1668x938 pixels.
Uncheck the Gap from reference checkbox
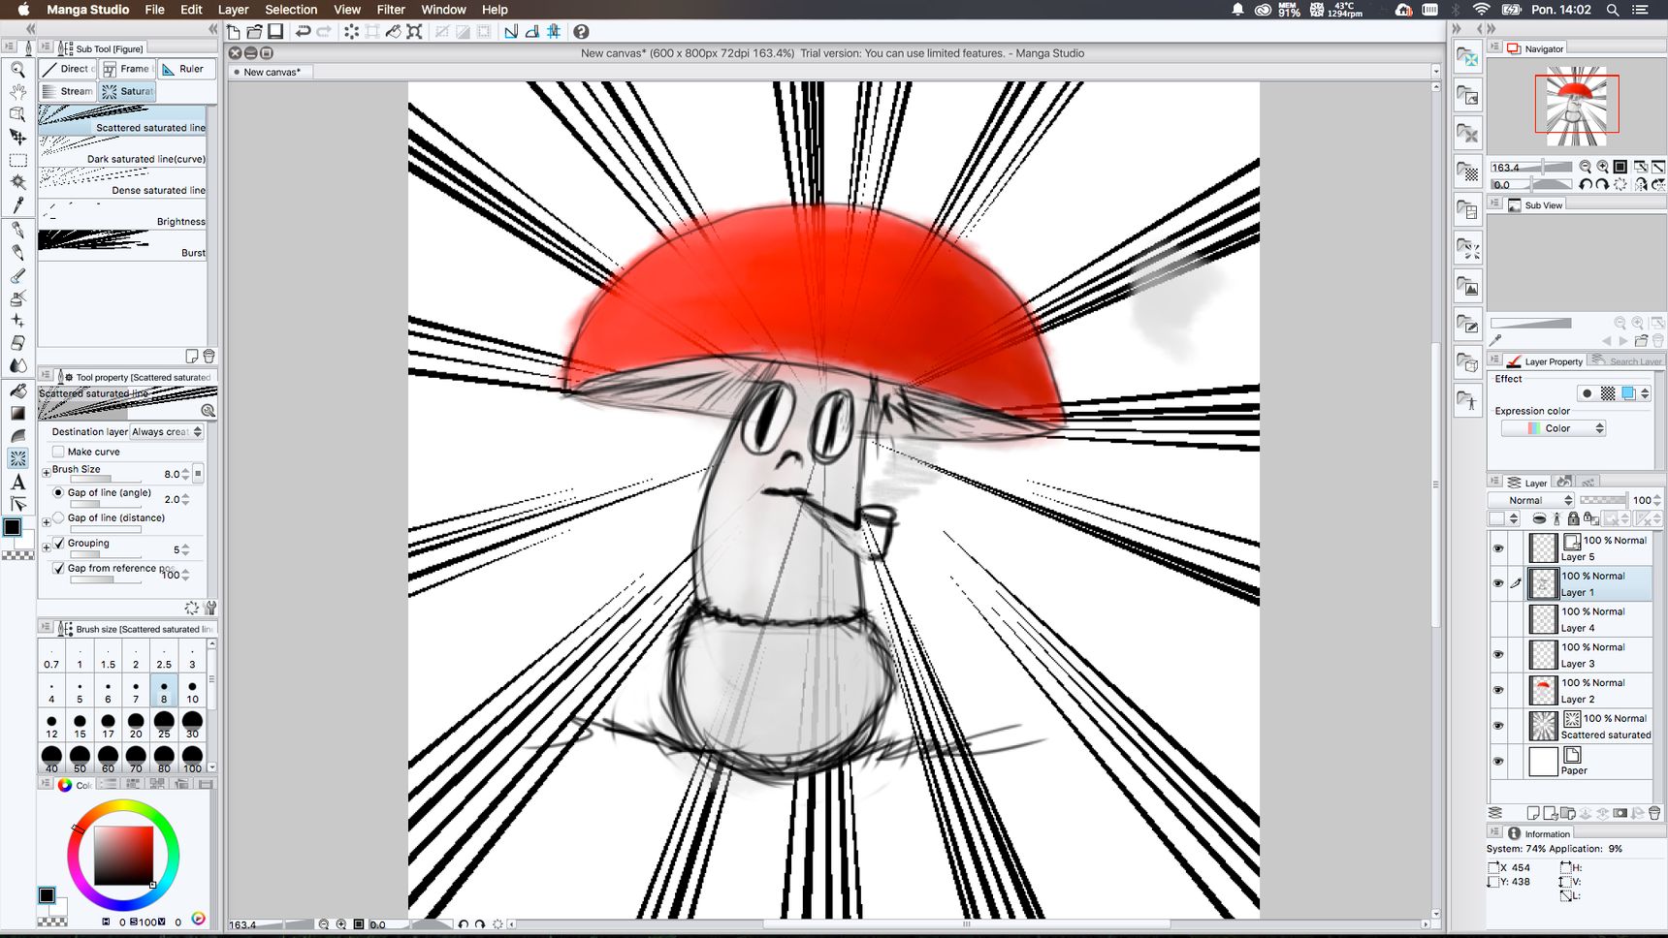click(x=58, y=568)
